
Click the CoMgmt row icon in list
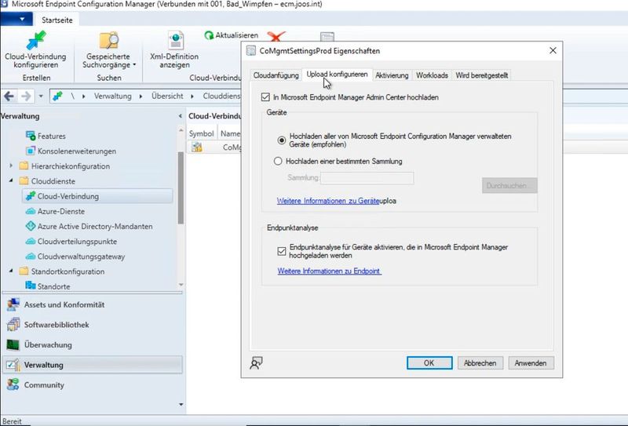click(x=197, y=147)
